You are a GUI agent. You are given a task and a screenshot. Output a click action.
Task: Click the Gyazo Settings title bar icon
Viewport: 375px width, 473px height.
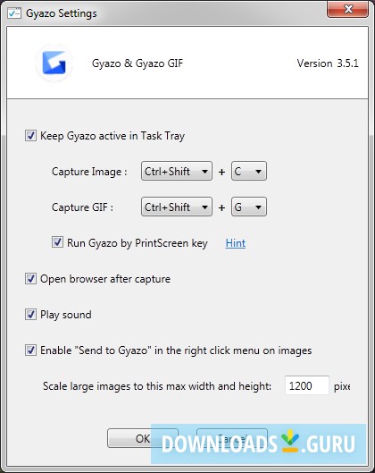tap(14, 13)
